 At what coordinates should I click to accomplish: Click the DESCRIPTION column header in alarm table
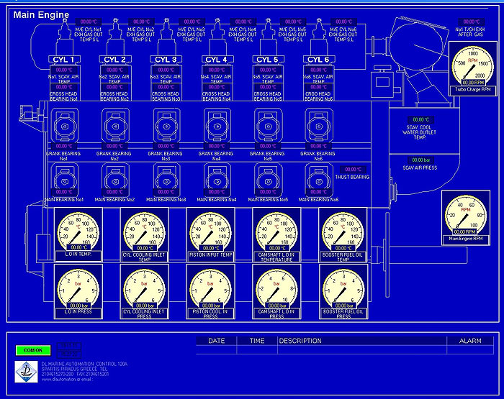click(x=300, y=341)
